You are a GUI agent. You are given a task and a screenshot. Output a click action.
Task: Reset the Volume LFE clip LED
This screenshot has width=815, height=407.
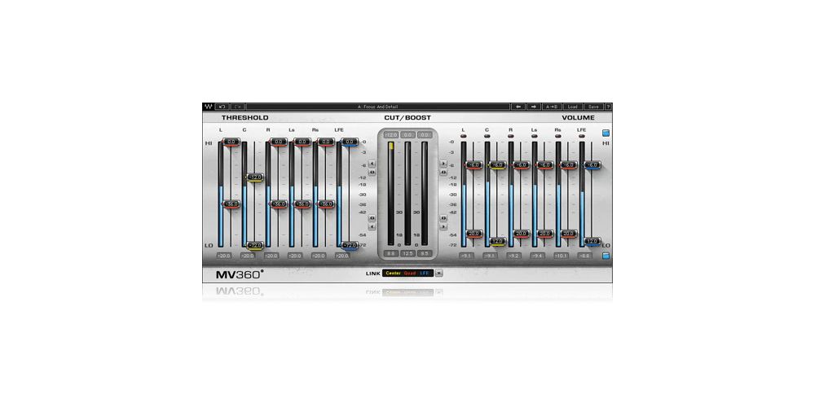pyautogui.click(x=582, y=137)
